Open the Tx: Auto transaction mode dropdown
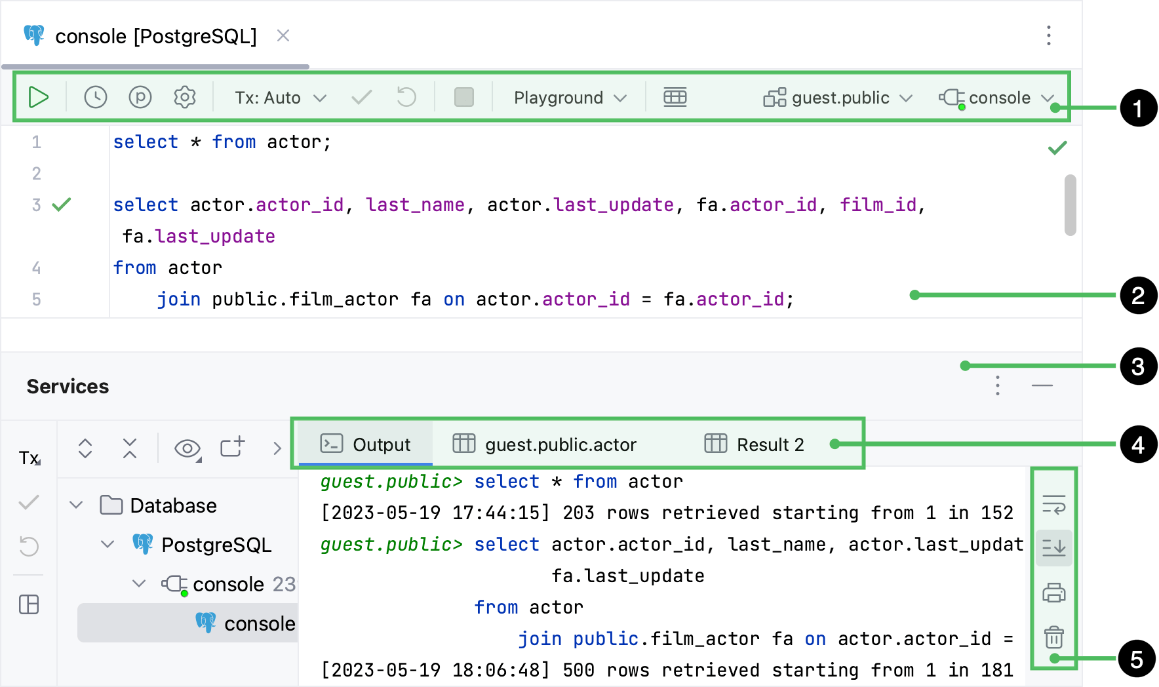This screenshot has height=687, width=1159. (x=277, y=97)
